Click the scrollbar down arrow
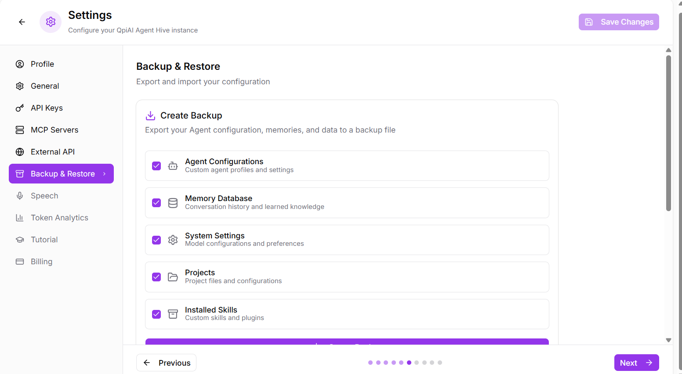 (x=668, y=340)
